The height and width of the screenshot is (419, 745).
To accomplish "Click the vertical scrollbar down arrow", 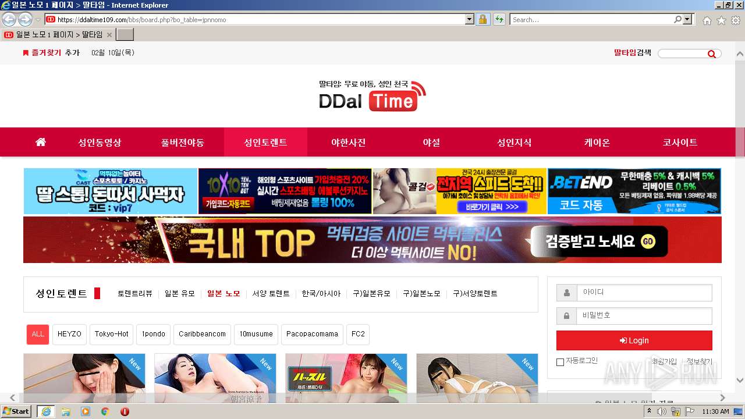I will [740, 380].
